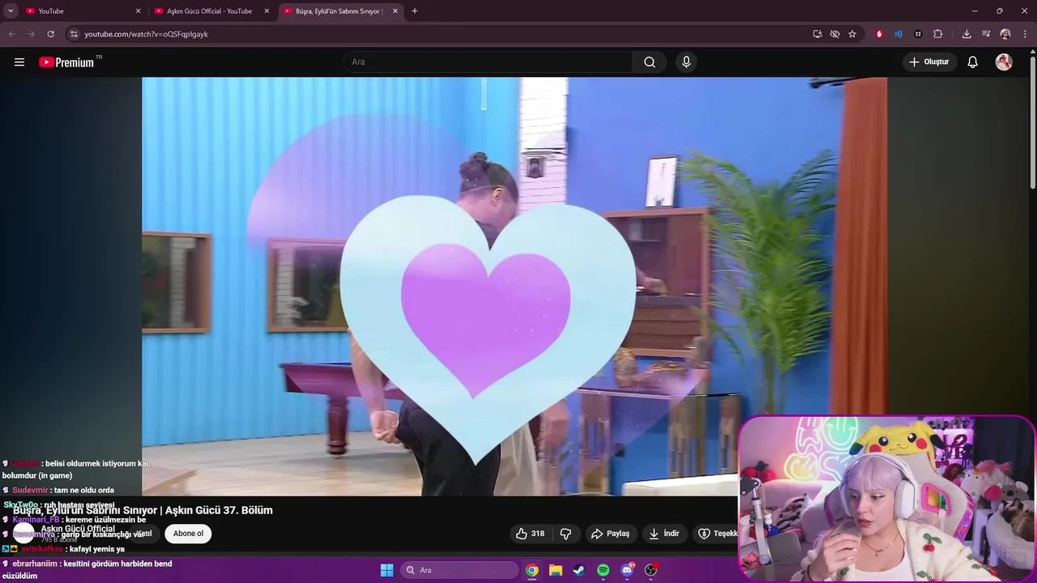Open the blue sound waves extension
The width and height of the screenshot is (1037, 583).
click(x=898, y=34)
